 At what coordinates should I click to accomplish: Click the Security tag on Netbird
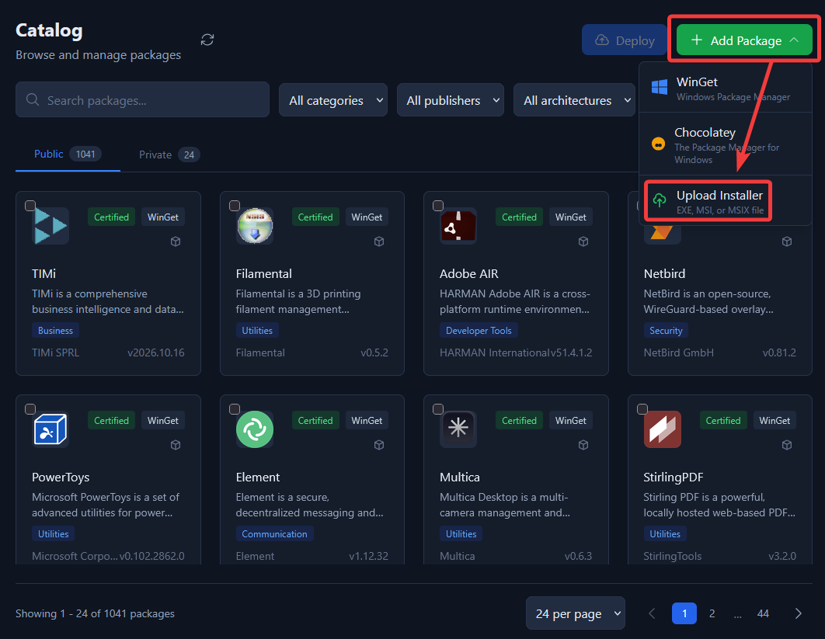point(666,330)
